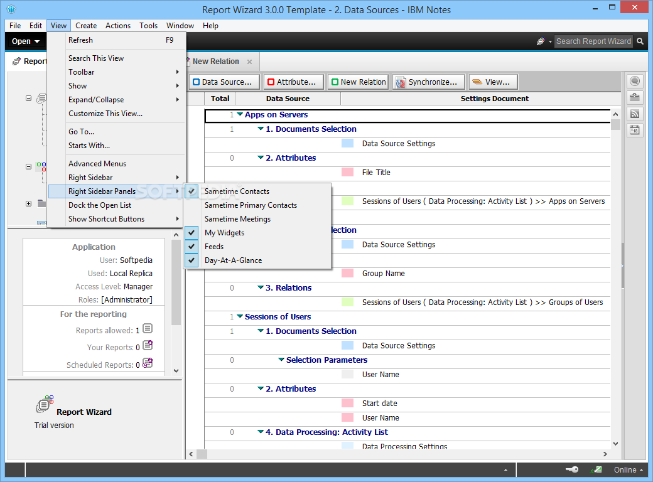Screen dimensions: 653x482
Task: Collapse the top navigator tree node
Action: pos(28,99)
